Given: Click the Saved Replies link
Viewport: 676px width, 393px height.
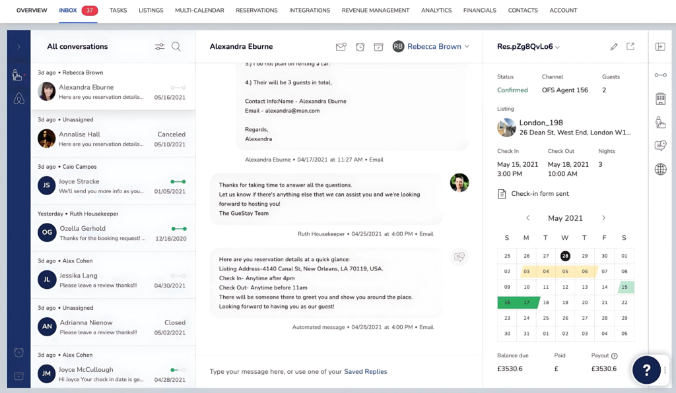Looking at the screenshot, I should 366,371.
